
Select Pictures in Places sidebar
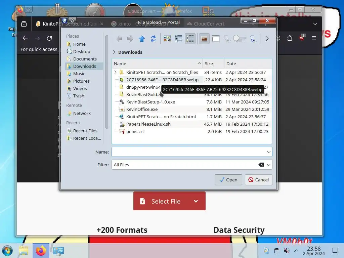[84, 81]
